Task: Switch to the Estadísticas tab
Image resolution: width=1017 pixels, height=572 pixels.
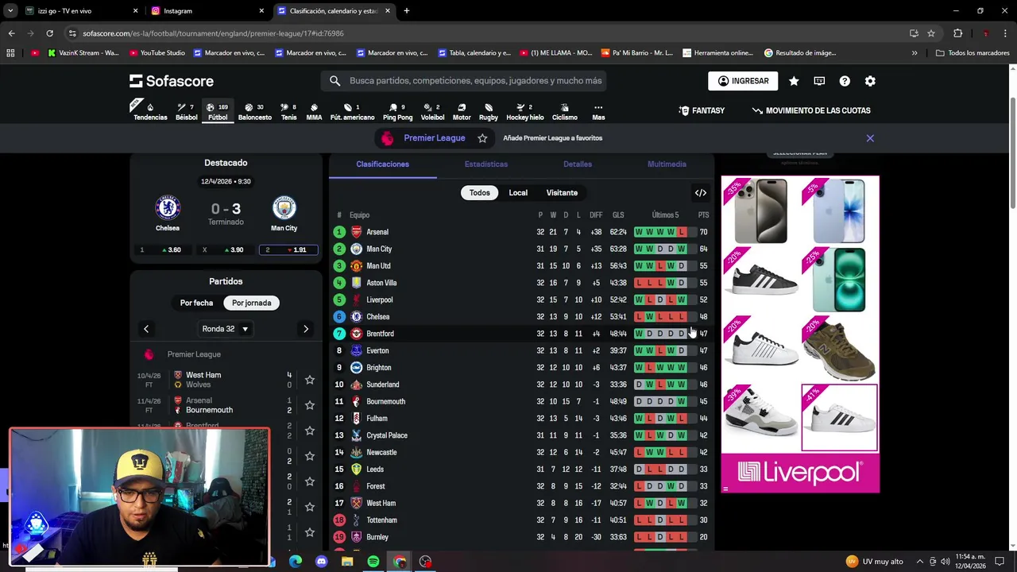Action: coord(486,164)
